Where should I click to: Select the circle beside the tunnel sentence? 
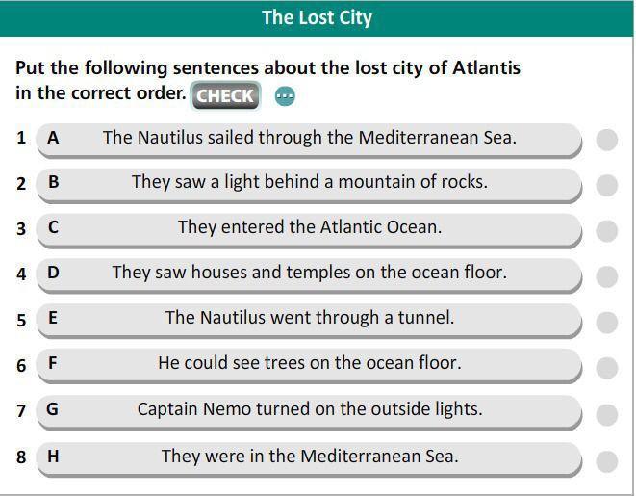pyautogui.click(x=607, y=323)
